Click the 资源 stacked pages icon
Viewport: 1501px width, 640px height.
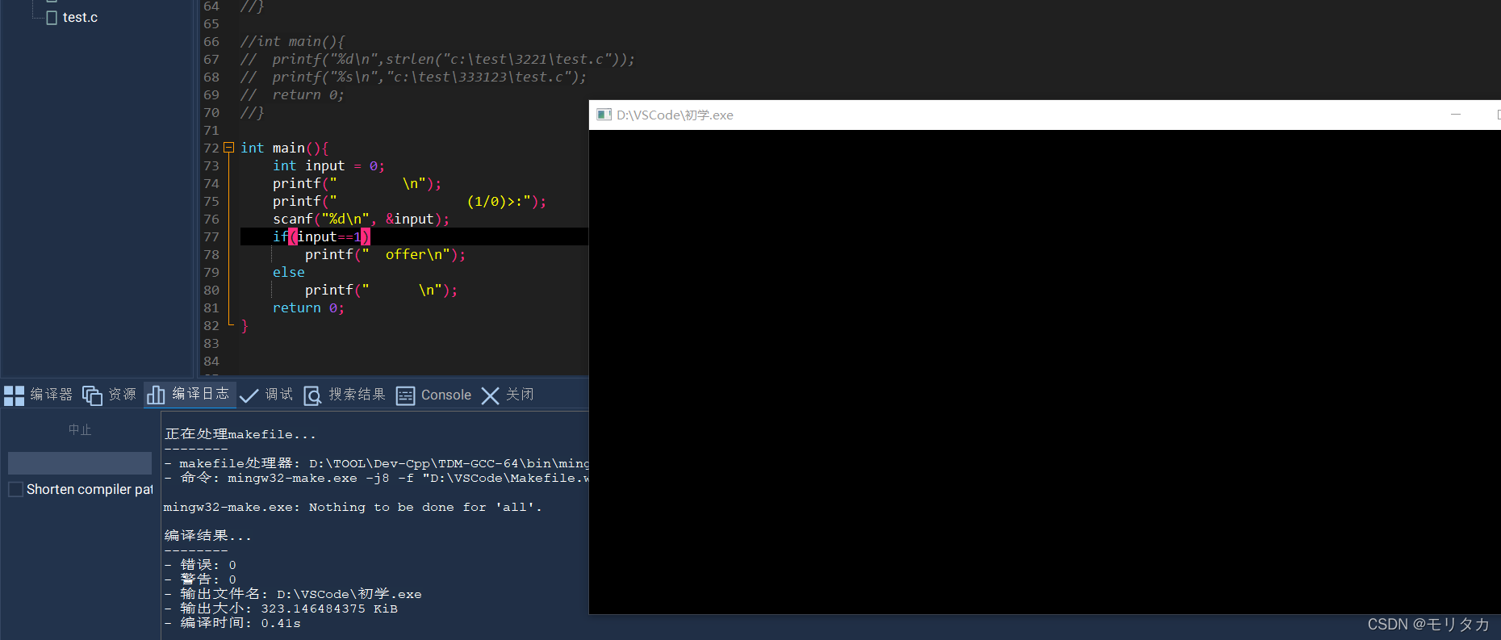coord(92,395)
